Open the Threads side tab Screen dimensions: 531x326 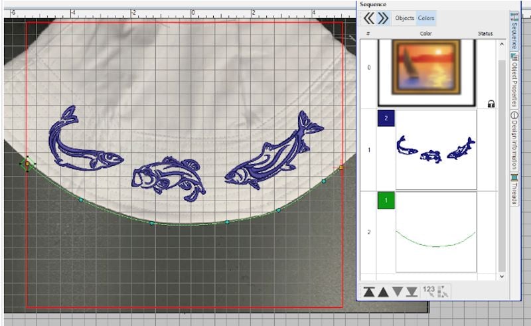(x=514, y=187)
